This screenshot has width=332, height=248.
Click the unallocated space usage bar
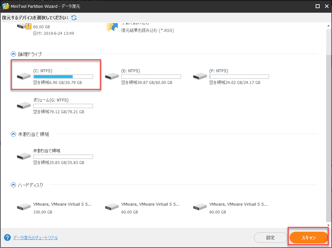63,157
